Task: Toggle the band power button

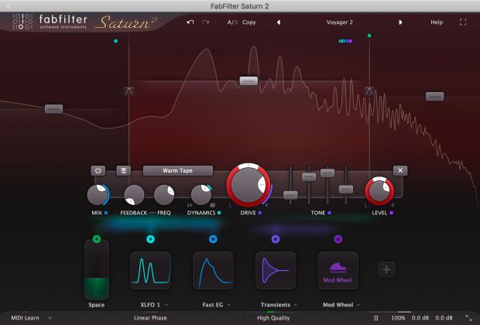Action: point(98,170)
